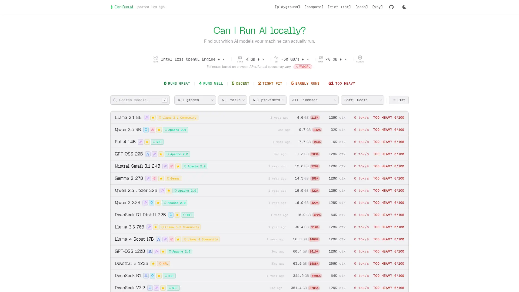Click the CanIRun.ai logo

[122, 7]
